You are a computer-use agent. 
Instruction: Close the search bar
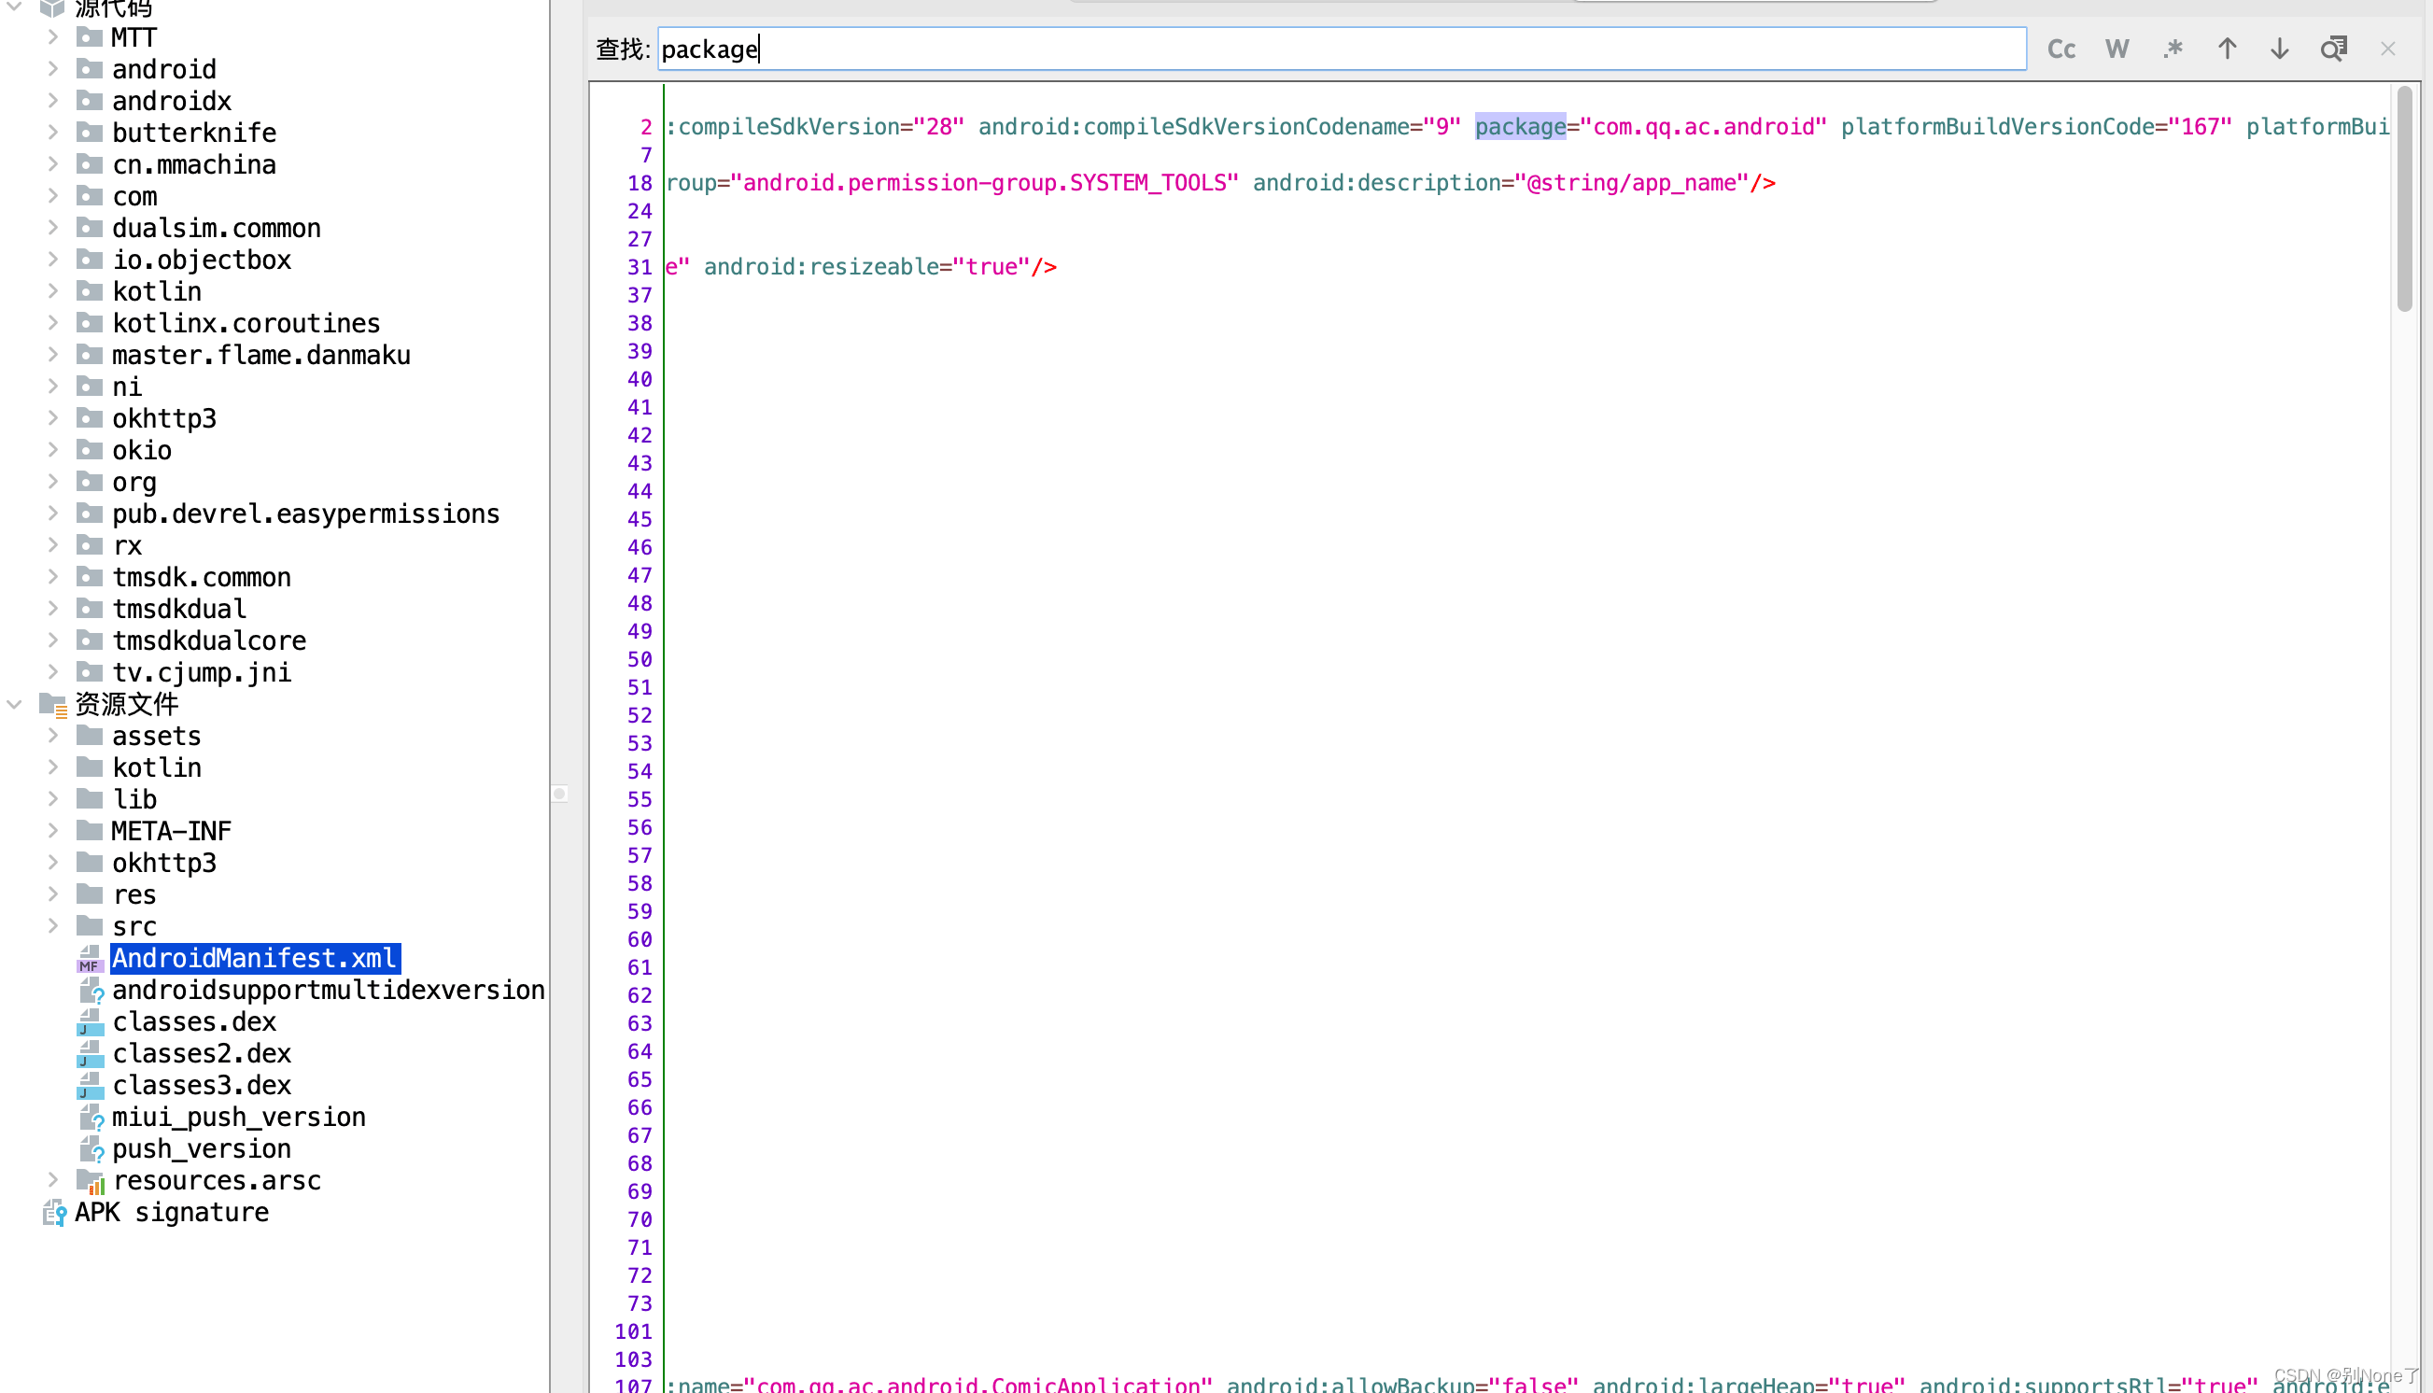pyautogui.click(x=2387, y=49)
